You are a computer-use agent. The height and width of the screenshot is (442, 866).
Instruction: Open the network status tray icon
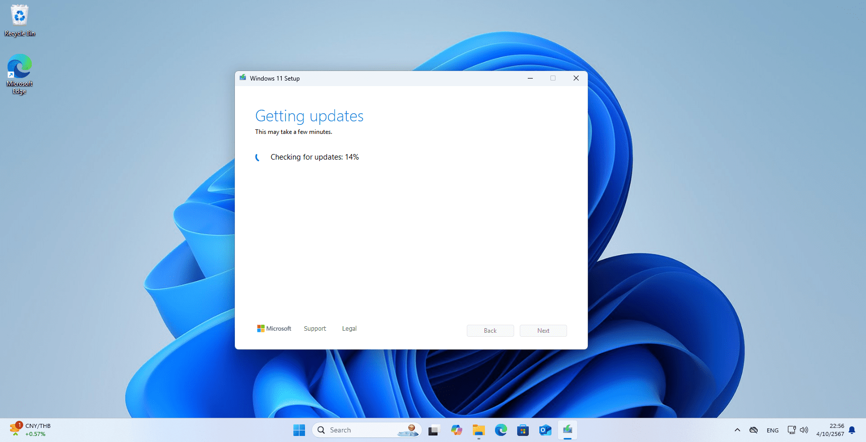point(792,430)
